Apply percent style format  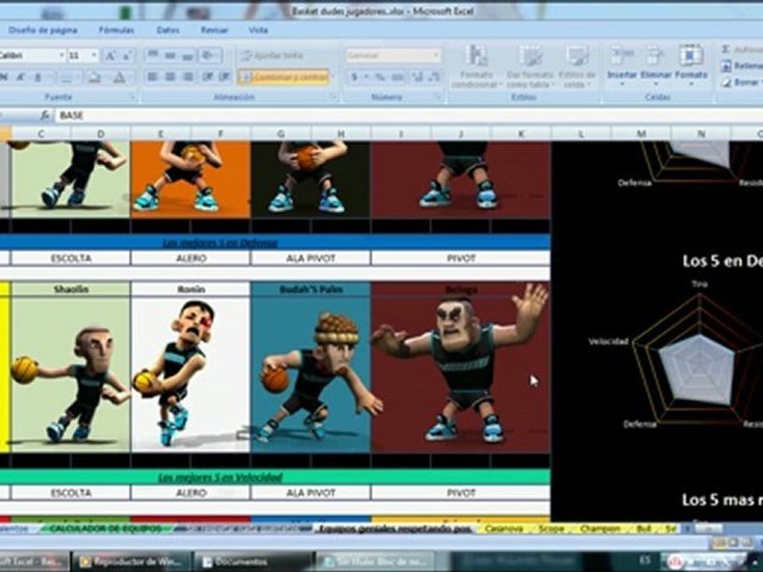(x=379, y=77)
